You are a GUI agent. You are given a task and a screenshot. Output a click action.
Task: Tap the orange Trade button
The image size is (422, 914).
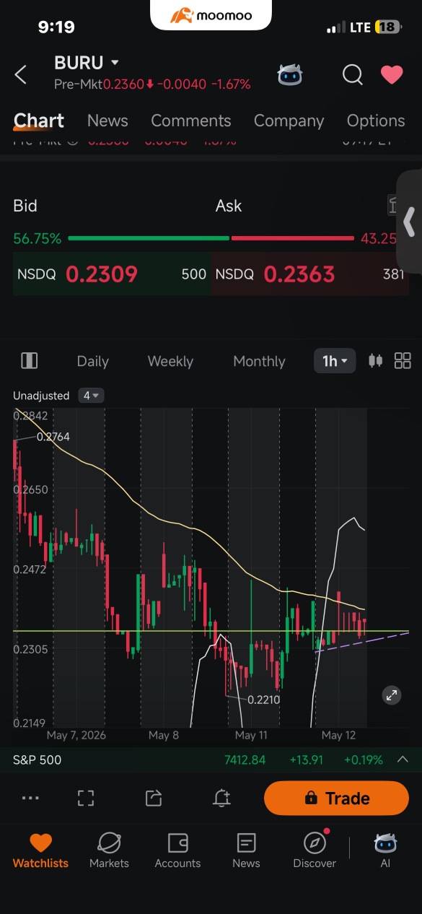point(336,798)
